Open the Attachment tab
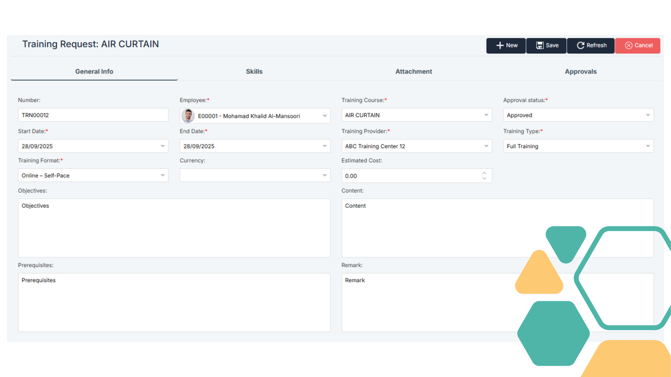671x377 pixels. point(414,71)
